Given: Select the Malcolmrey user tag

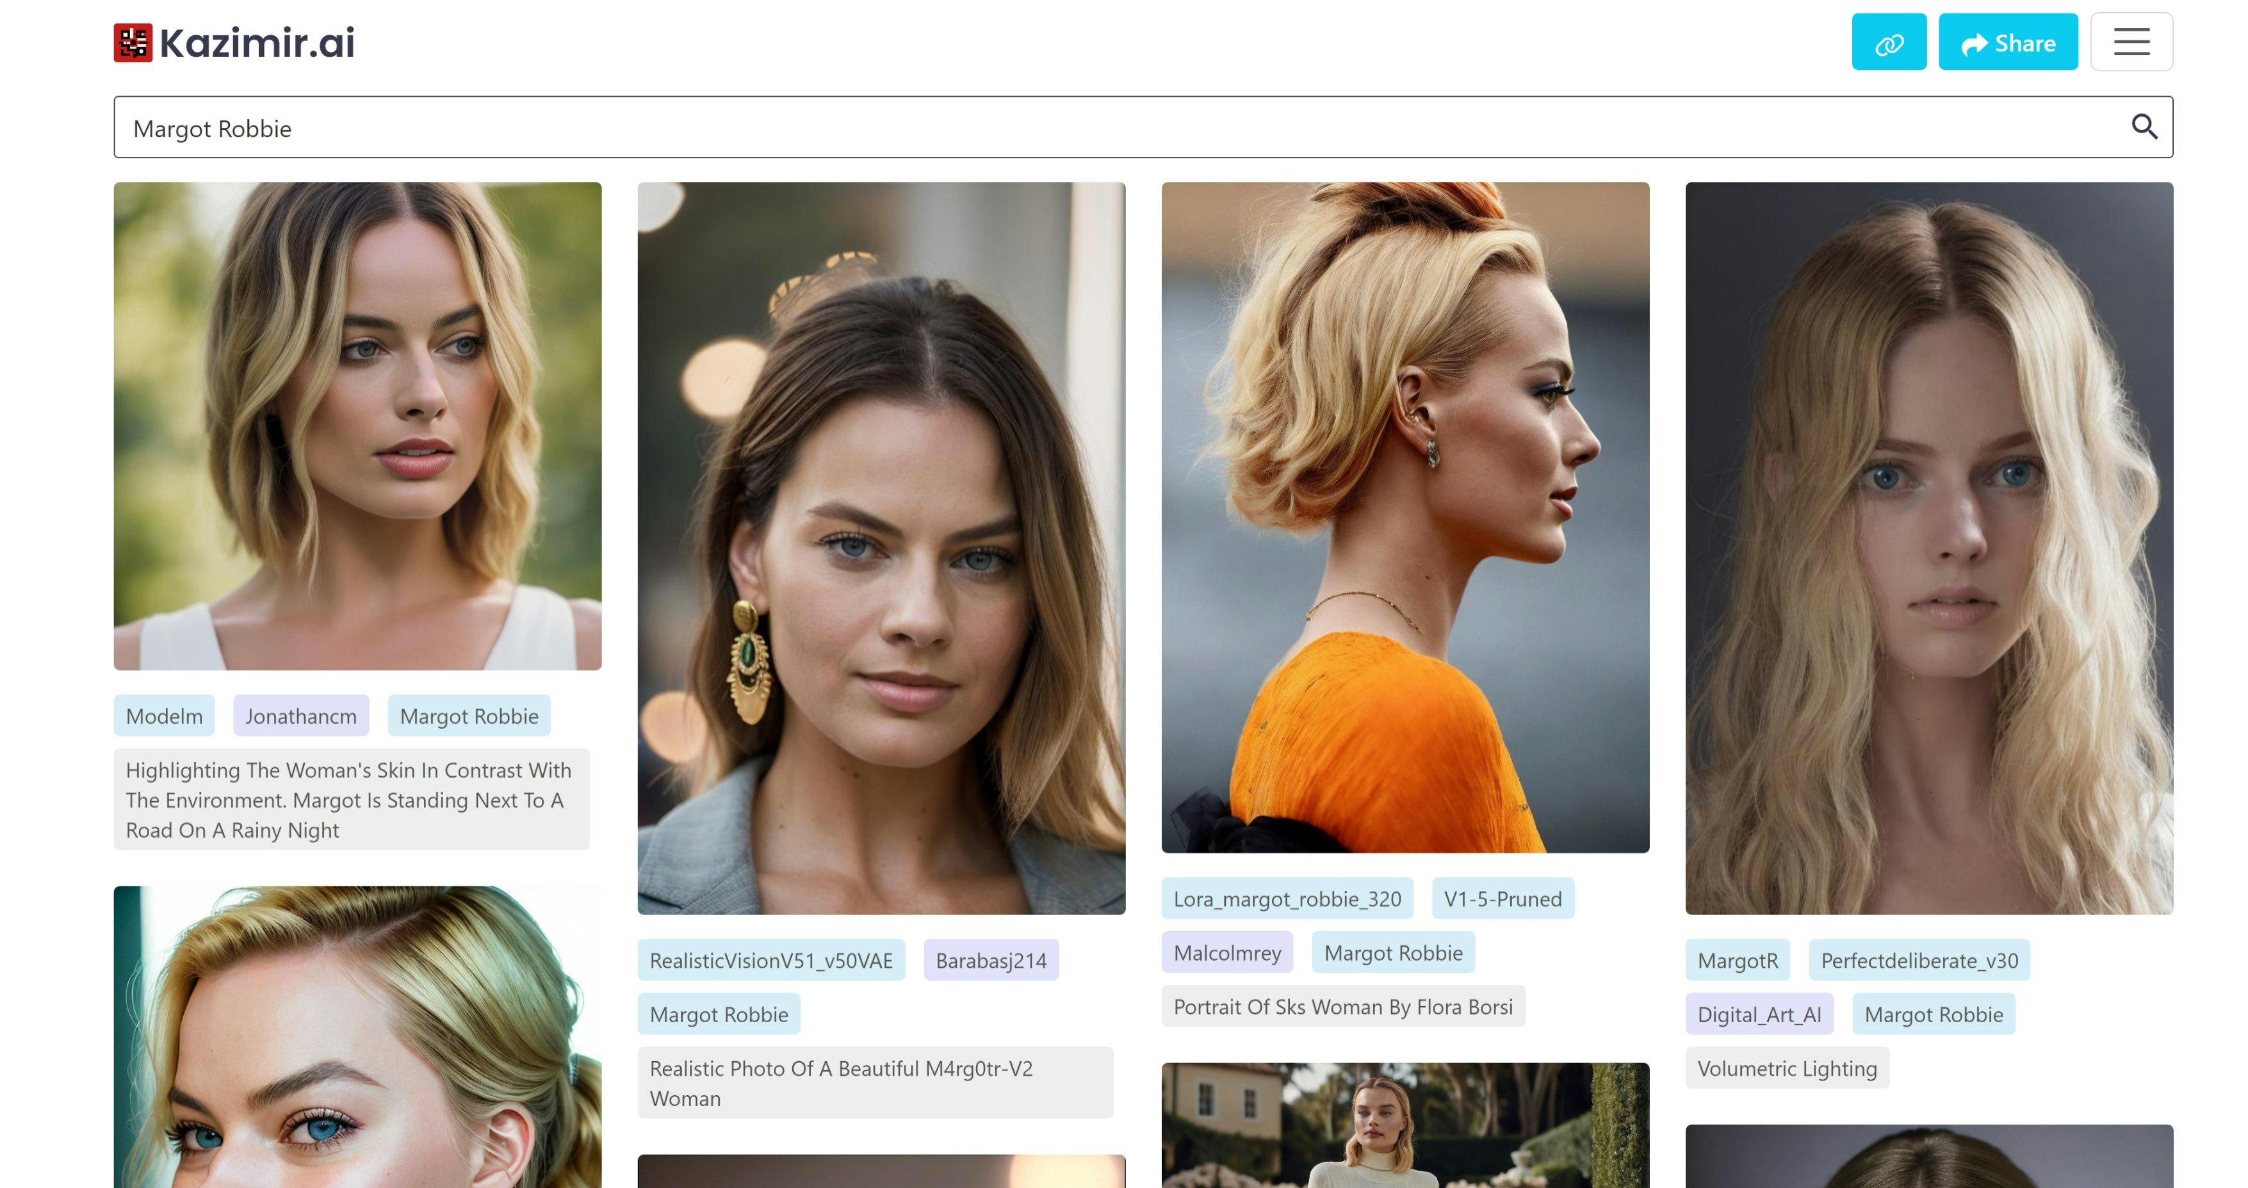Looking at the screenshot, I should [x=1226, y=953].
